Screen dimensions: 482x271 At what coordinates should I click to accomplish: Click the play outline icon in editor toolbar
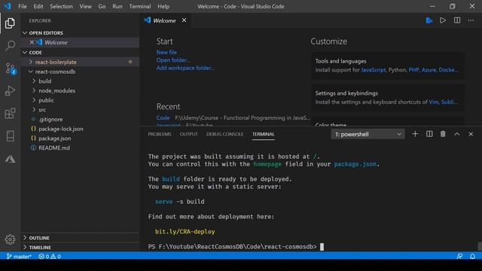(443, 20)
